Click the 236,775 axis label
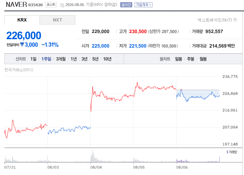244x175 pixels. (230, 76)
